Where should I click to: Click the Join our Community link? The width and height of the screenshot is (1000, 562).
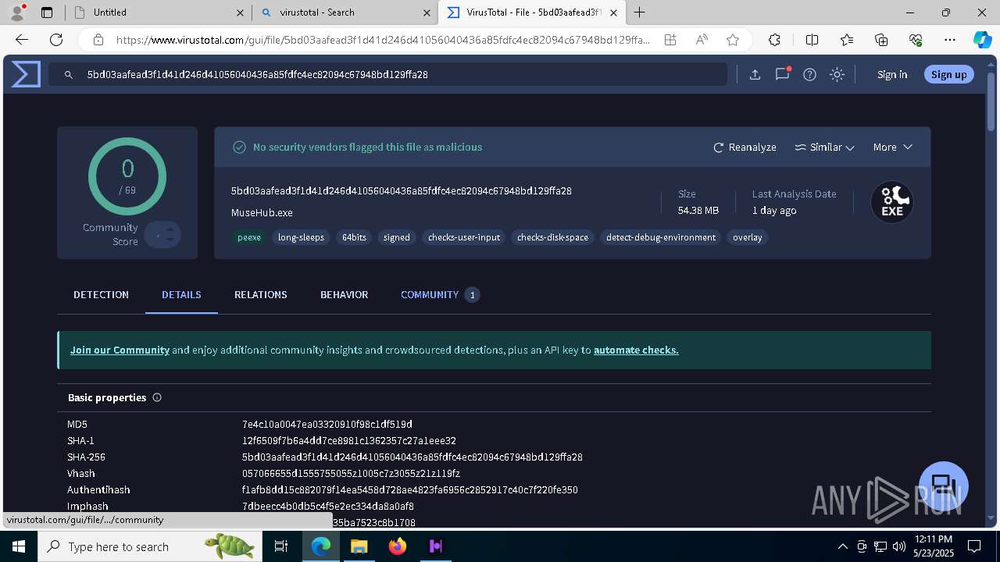click(x=120, y=350)
